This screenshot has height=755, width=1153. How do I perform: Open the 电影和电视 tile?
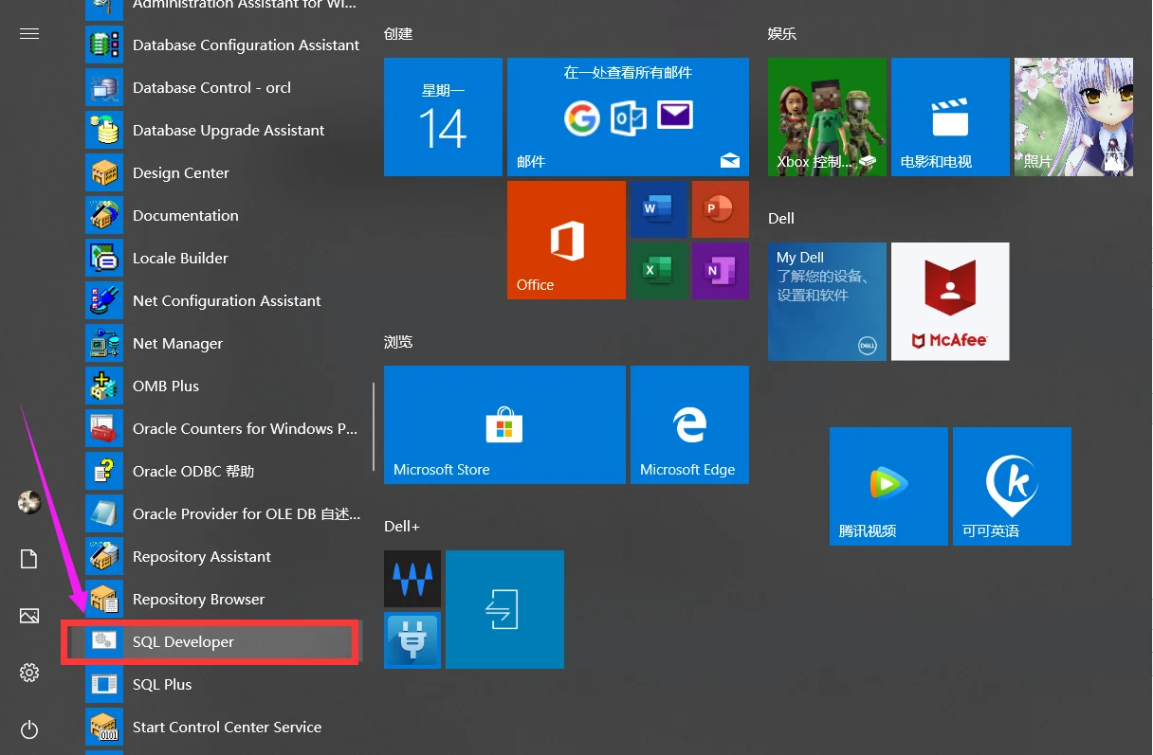tap(950, 117)
